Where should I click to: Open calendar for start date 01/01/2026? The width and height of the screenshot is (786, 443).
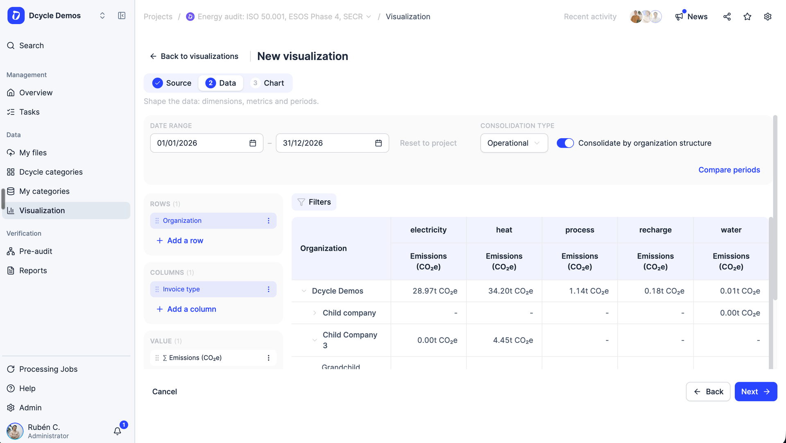253,143
